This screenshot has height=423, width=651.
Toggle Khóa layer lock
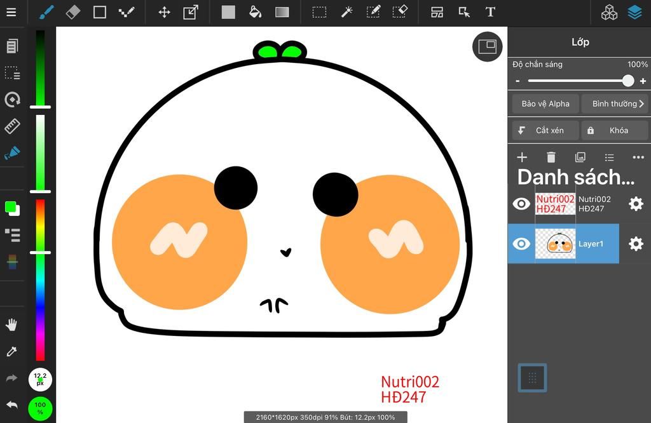(x=615, y=130)
